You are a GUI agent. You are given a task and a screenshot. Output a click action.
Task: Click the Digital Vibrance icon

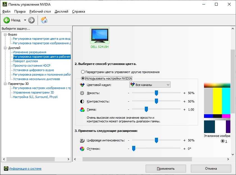pos(82,141)
